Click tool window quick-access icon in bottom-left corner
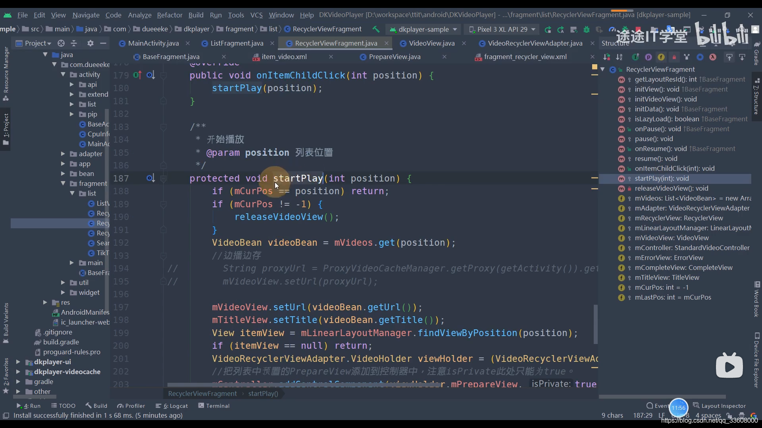The width and height of the screenshot is (762, 428). (x=6, y=415)
